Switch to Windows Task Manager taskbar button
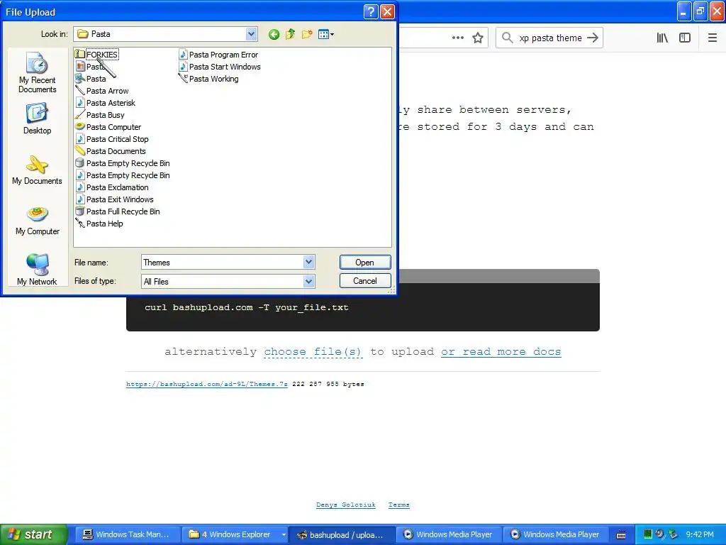The height and width of the screenshot is (545, 726). point(126,534)
